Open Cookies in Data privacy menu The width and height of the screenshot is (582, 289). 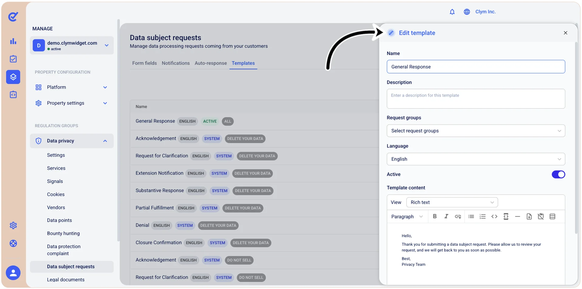coord(56,194)
